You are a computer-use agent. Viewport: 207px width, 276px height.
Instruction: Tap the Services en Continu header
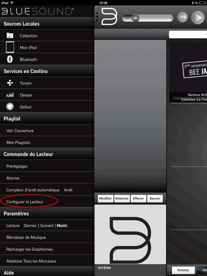(x=47, y=71)
